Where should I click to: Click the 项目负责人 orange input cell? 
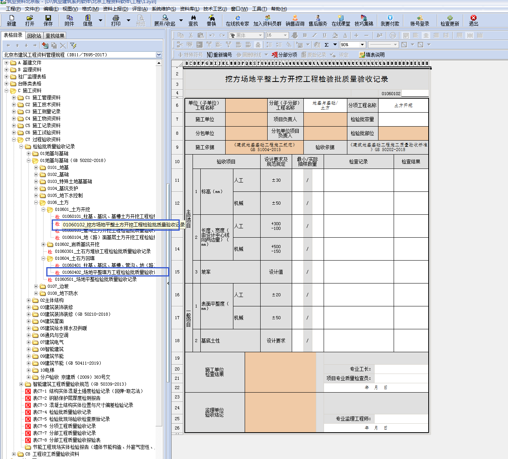tap(325, 119)
